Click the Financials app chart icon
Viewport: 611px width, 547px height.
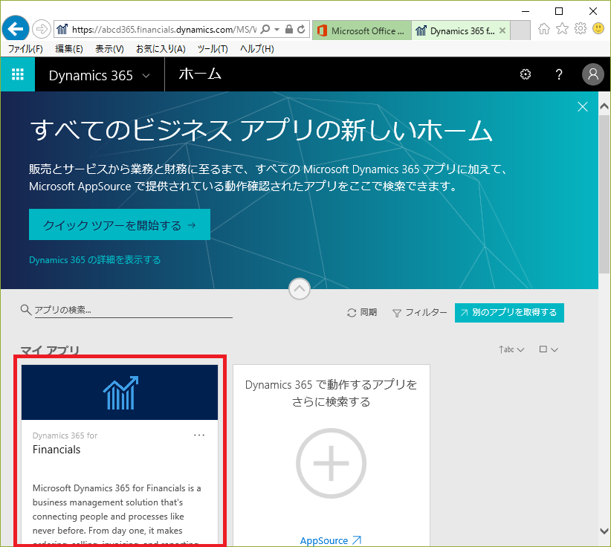coord(121,392)
